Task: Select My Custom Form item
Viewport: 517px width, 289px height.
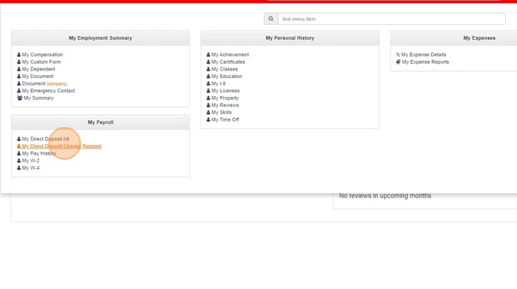Action: pos(41,62)
